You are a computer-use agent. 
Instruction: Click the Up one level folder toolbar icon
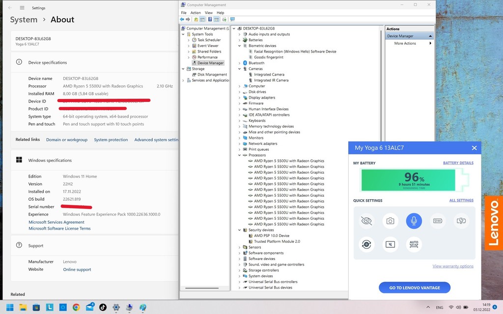(196, 20)
